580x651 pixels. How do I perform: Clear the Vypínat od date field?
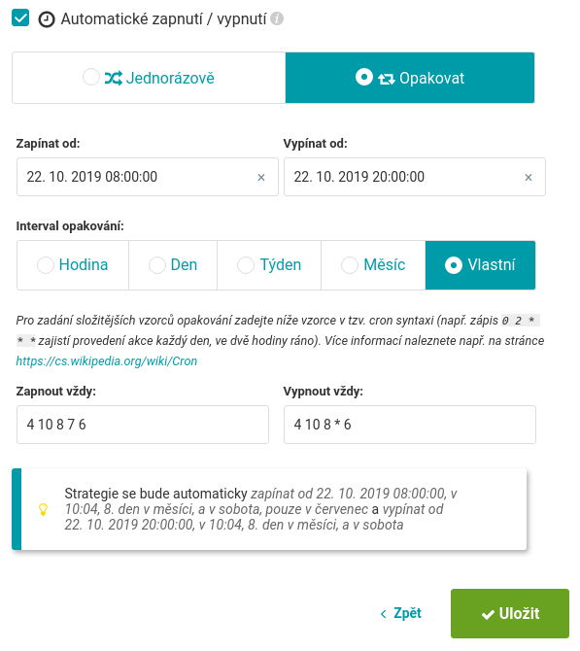click(529, 177)
